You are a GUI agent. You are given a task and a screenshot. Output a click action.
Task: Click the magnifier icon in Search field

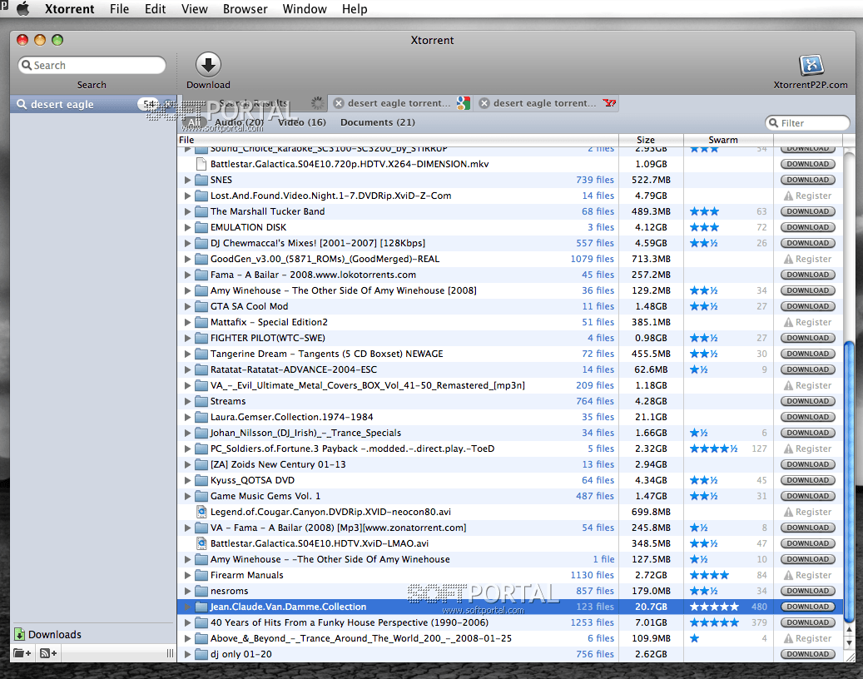coord(27,65)
